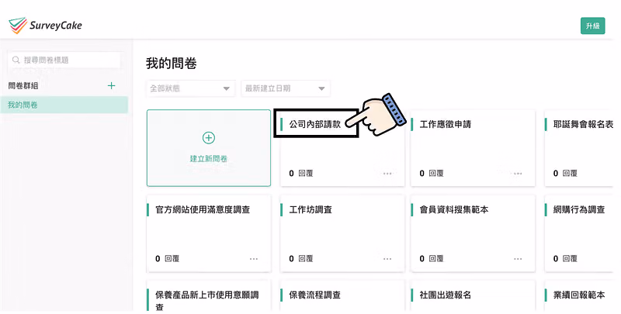Click the 0 回覆 count on 官方網站使用滿意度調查
This screenshot has height=314, width=621.
coord(167,259)
